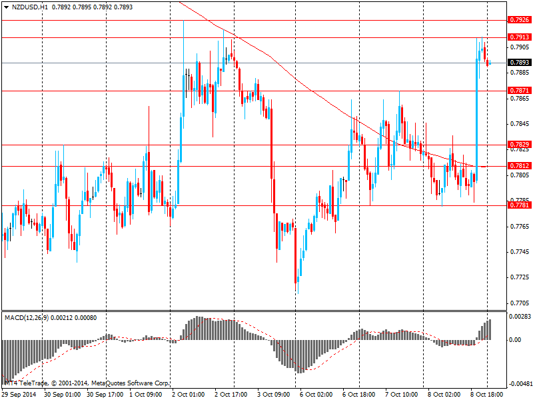
Task: Click the 0.7705 price axis value
Action: click(x=520, y=303)
